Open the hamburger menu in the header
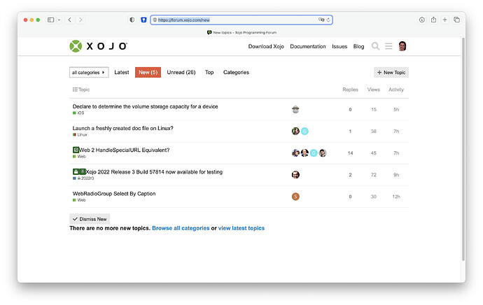The width and height of the screenshot is (483, 305). tap(388, 46)
